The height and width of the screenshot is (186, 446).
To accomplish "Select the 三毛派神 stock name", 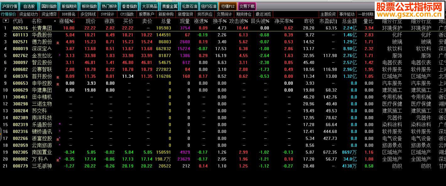I will pos(42,166).
